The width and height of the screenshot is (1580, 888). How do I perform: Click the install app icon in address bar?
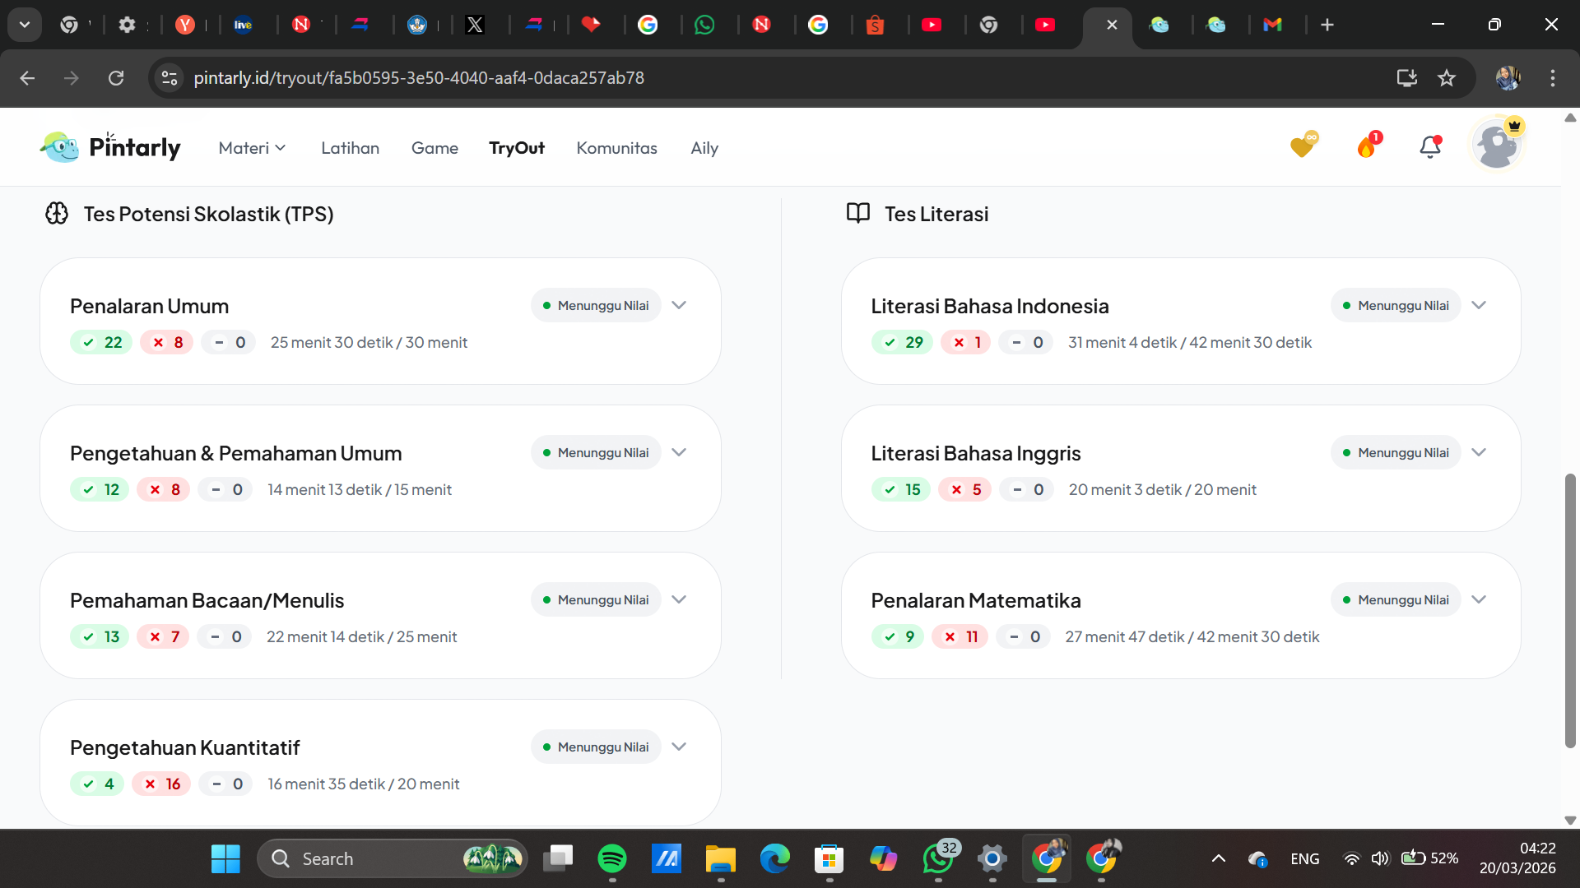tap(1406, 78)
